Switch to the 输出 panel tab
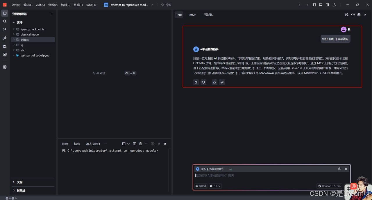The image size is (372, 200). 77,144
